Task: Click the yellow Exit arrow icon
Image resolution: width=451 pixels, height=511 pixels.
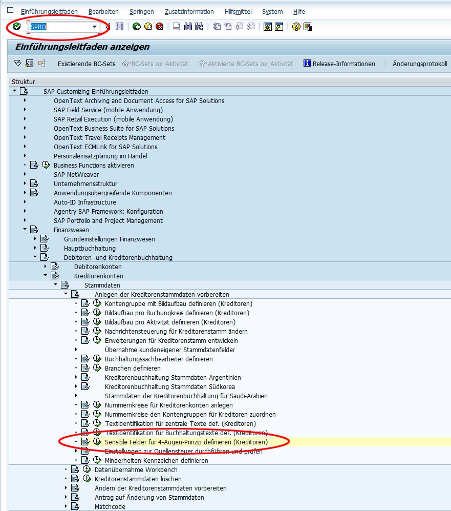Action: pos(148,27)
